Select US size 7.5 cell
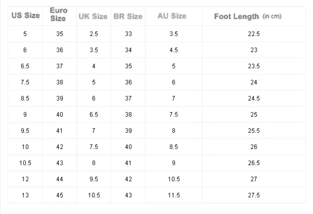The image size is (313, 214). pos(25,82)
